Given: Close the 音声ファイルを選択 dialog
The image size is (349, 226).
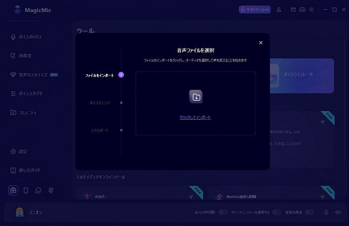Looking at the screenshot, I should coord(261,43).
